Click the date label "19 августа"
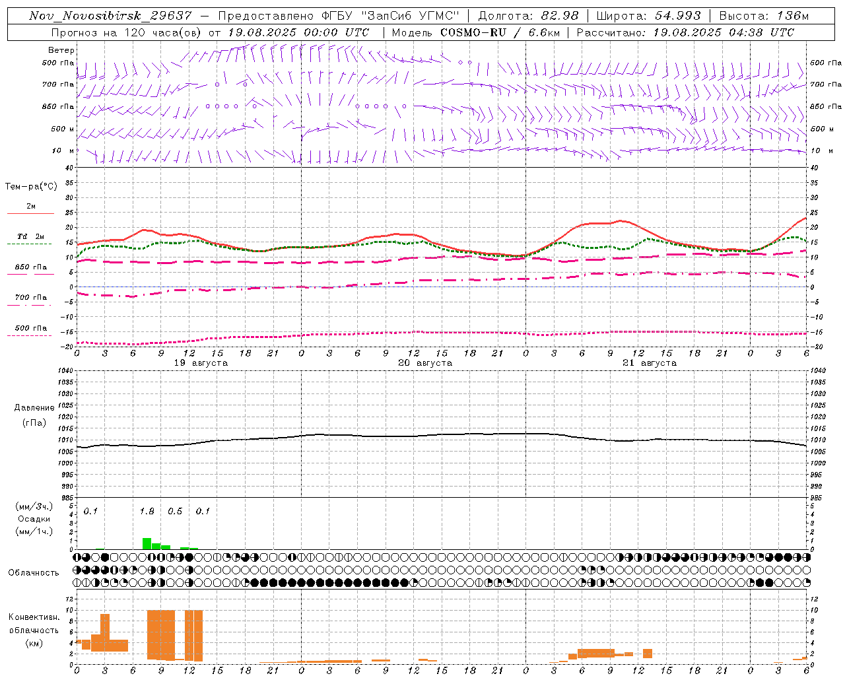845x676 pixels. point(201,363)
